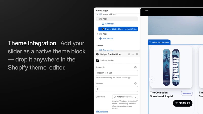This screenshot has width=203, height=114.
Task: Click the Home page heading
Action: [x=102, y=11]
